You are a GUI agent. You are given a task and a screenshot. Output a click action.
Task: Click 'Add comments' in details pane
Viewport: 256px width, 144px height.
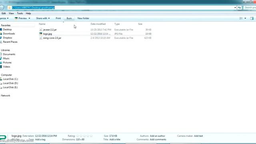pyautogui.click(x=158, y=140)
